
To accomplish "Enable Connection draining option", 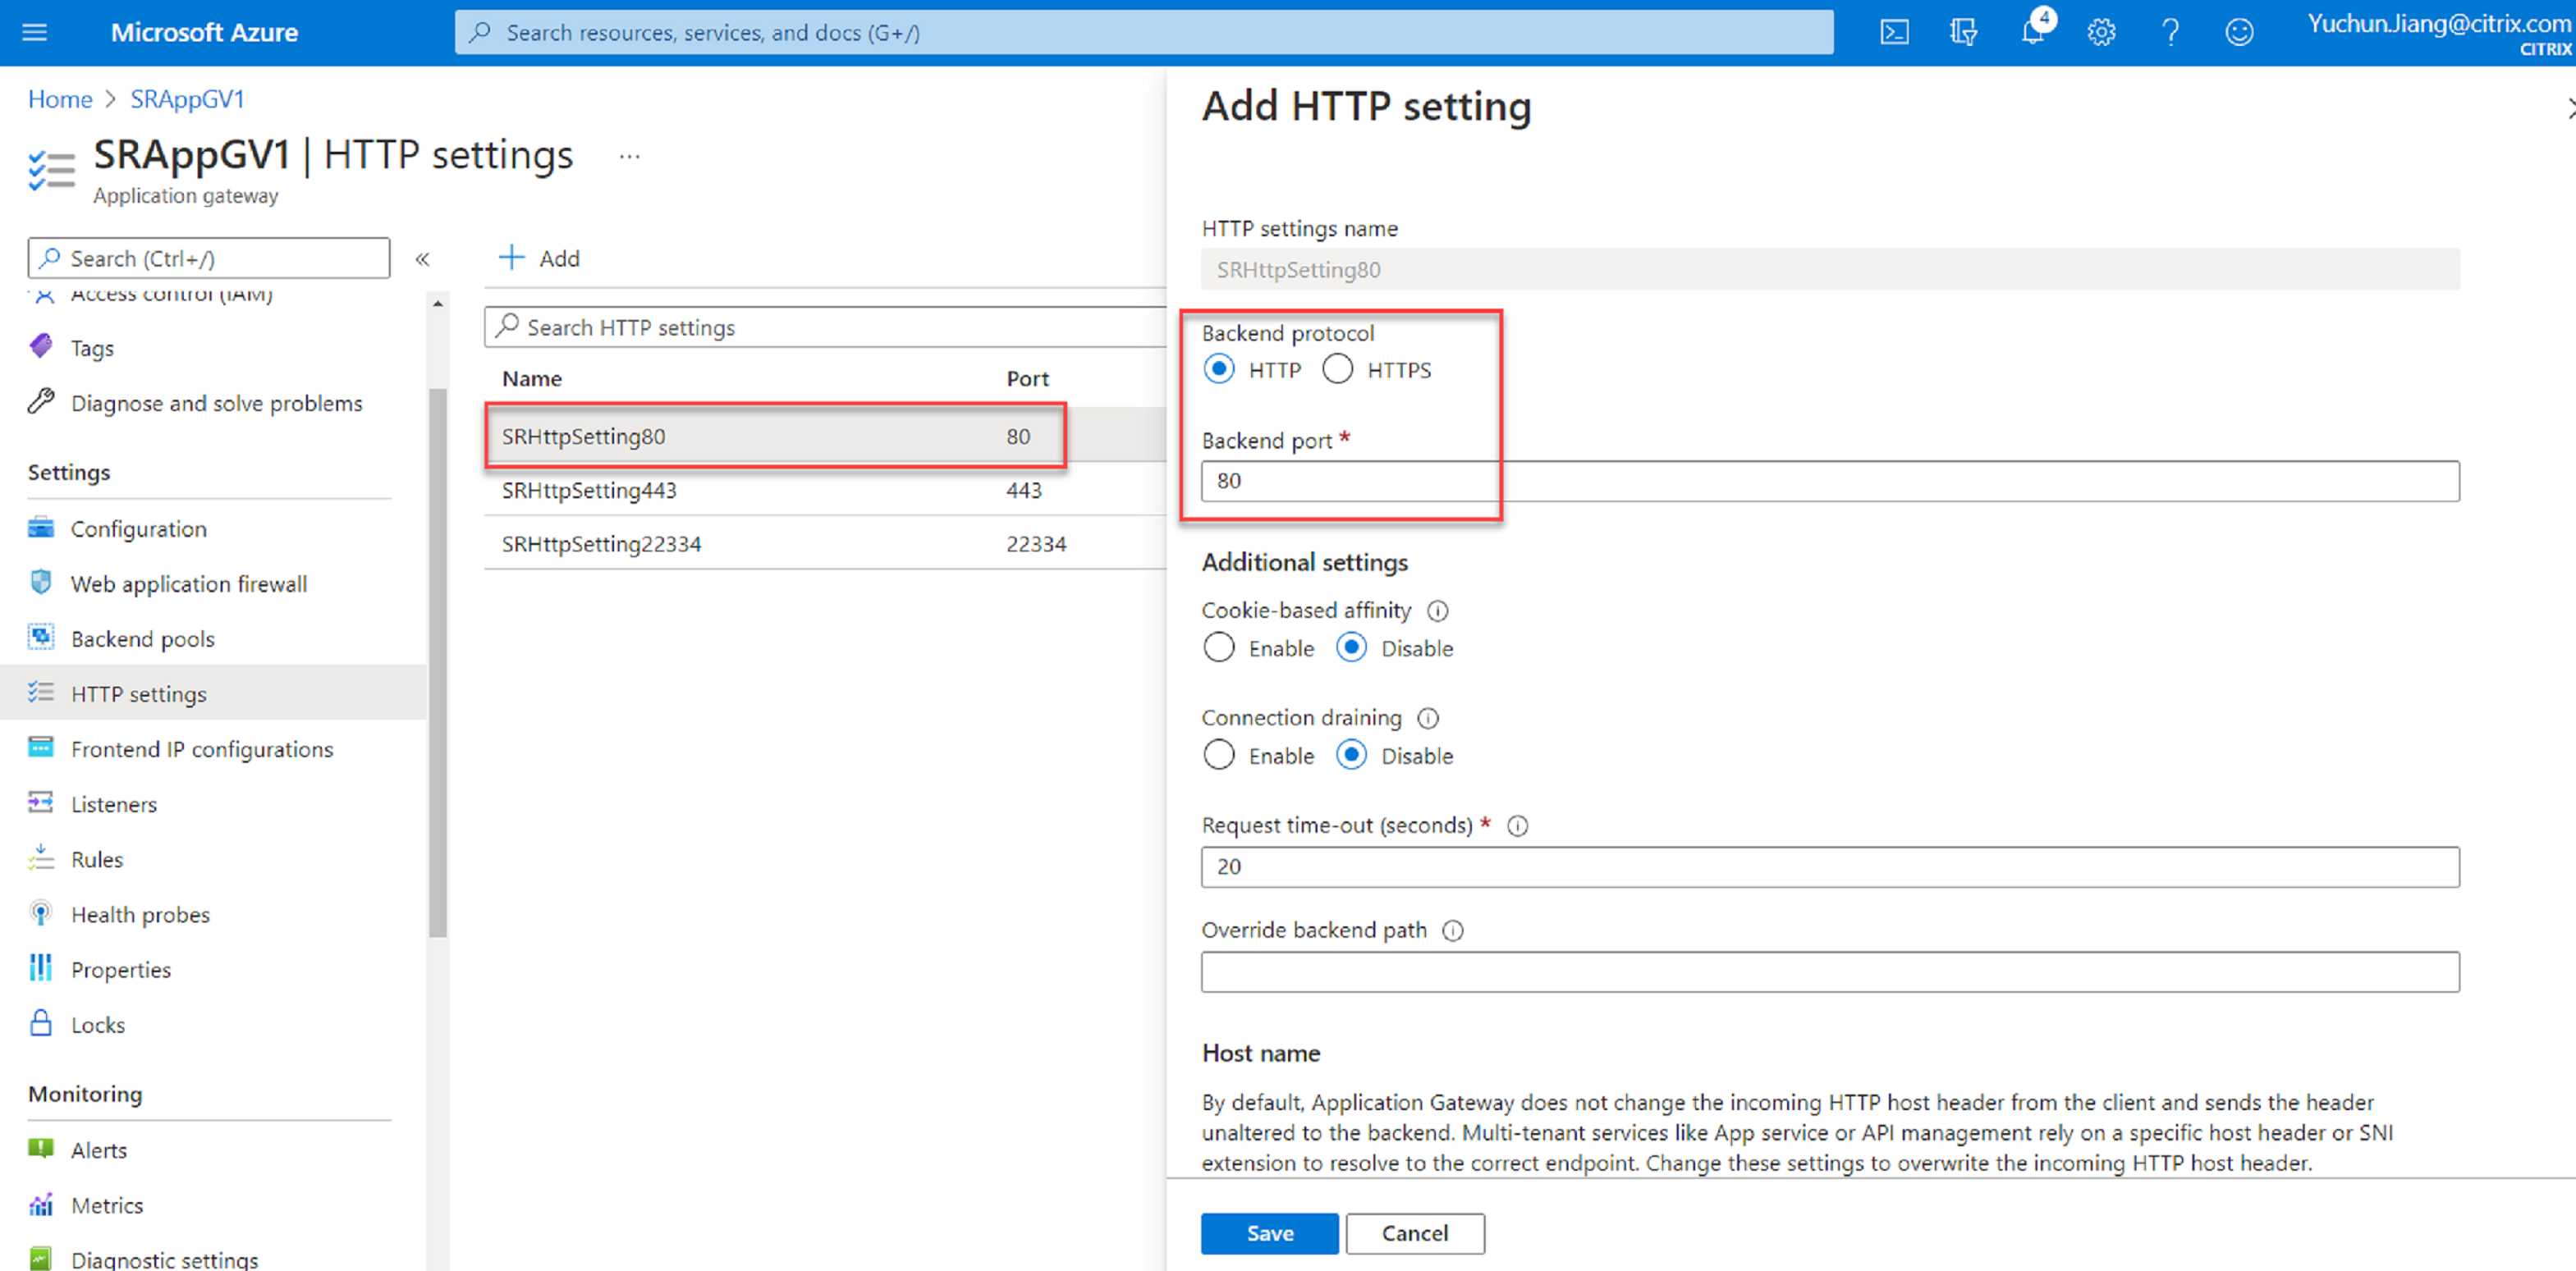I will (1217, 756).
